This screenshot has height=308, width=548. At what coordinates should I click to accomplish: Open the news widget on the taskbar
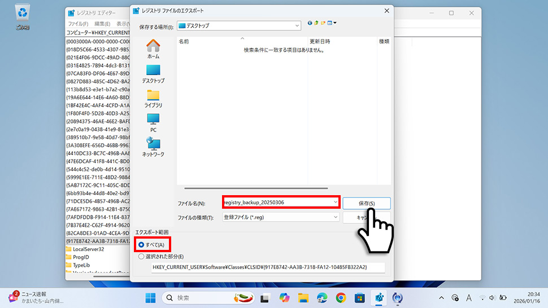coord(37,297)
